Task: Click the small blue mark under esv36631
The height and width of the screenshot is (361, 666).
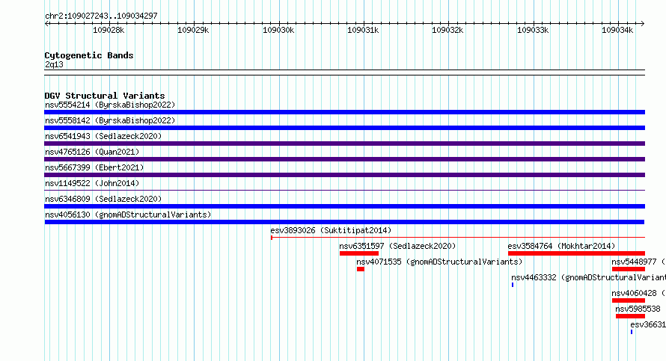Action: [x=632, y=332]
